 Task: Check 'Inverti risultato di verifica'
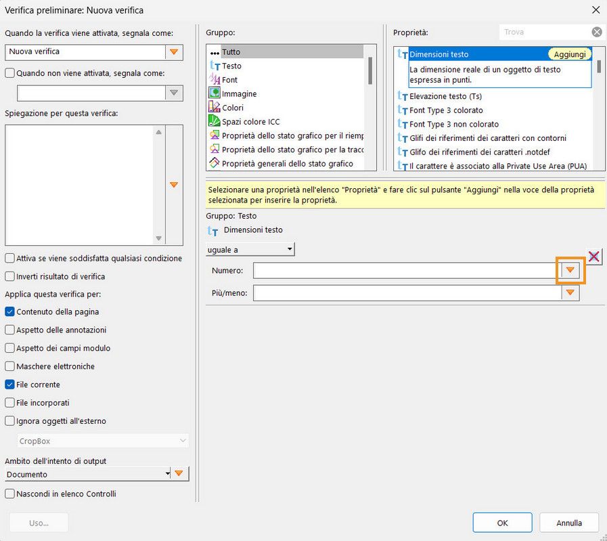(9, 276)
